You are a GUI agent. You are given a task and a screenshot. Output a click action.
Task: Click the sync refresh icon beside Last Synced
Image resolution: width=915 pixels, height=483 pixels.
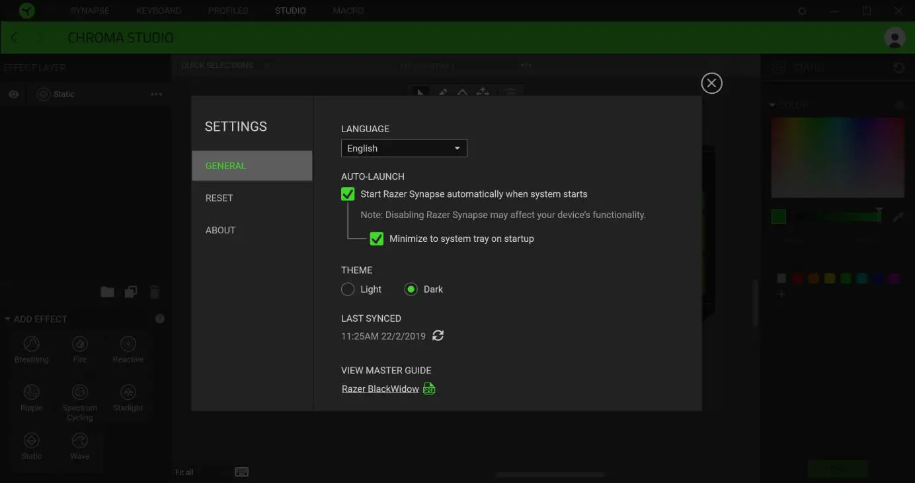[438, 336]
